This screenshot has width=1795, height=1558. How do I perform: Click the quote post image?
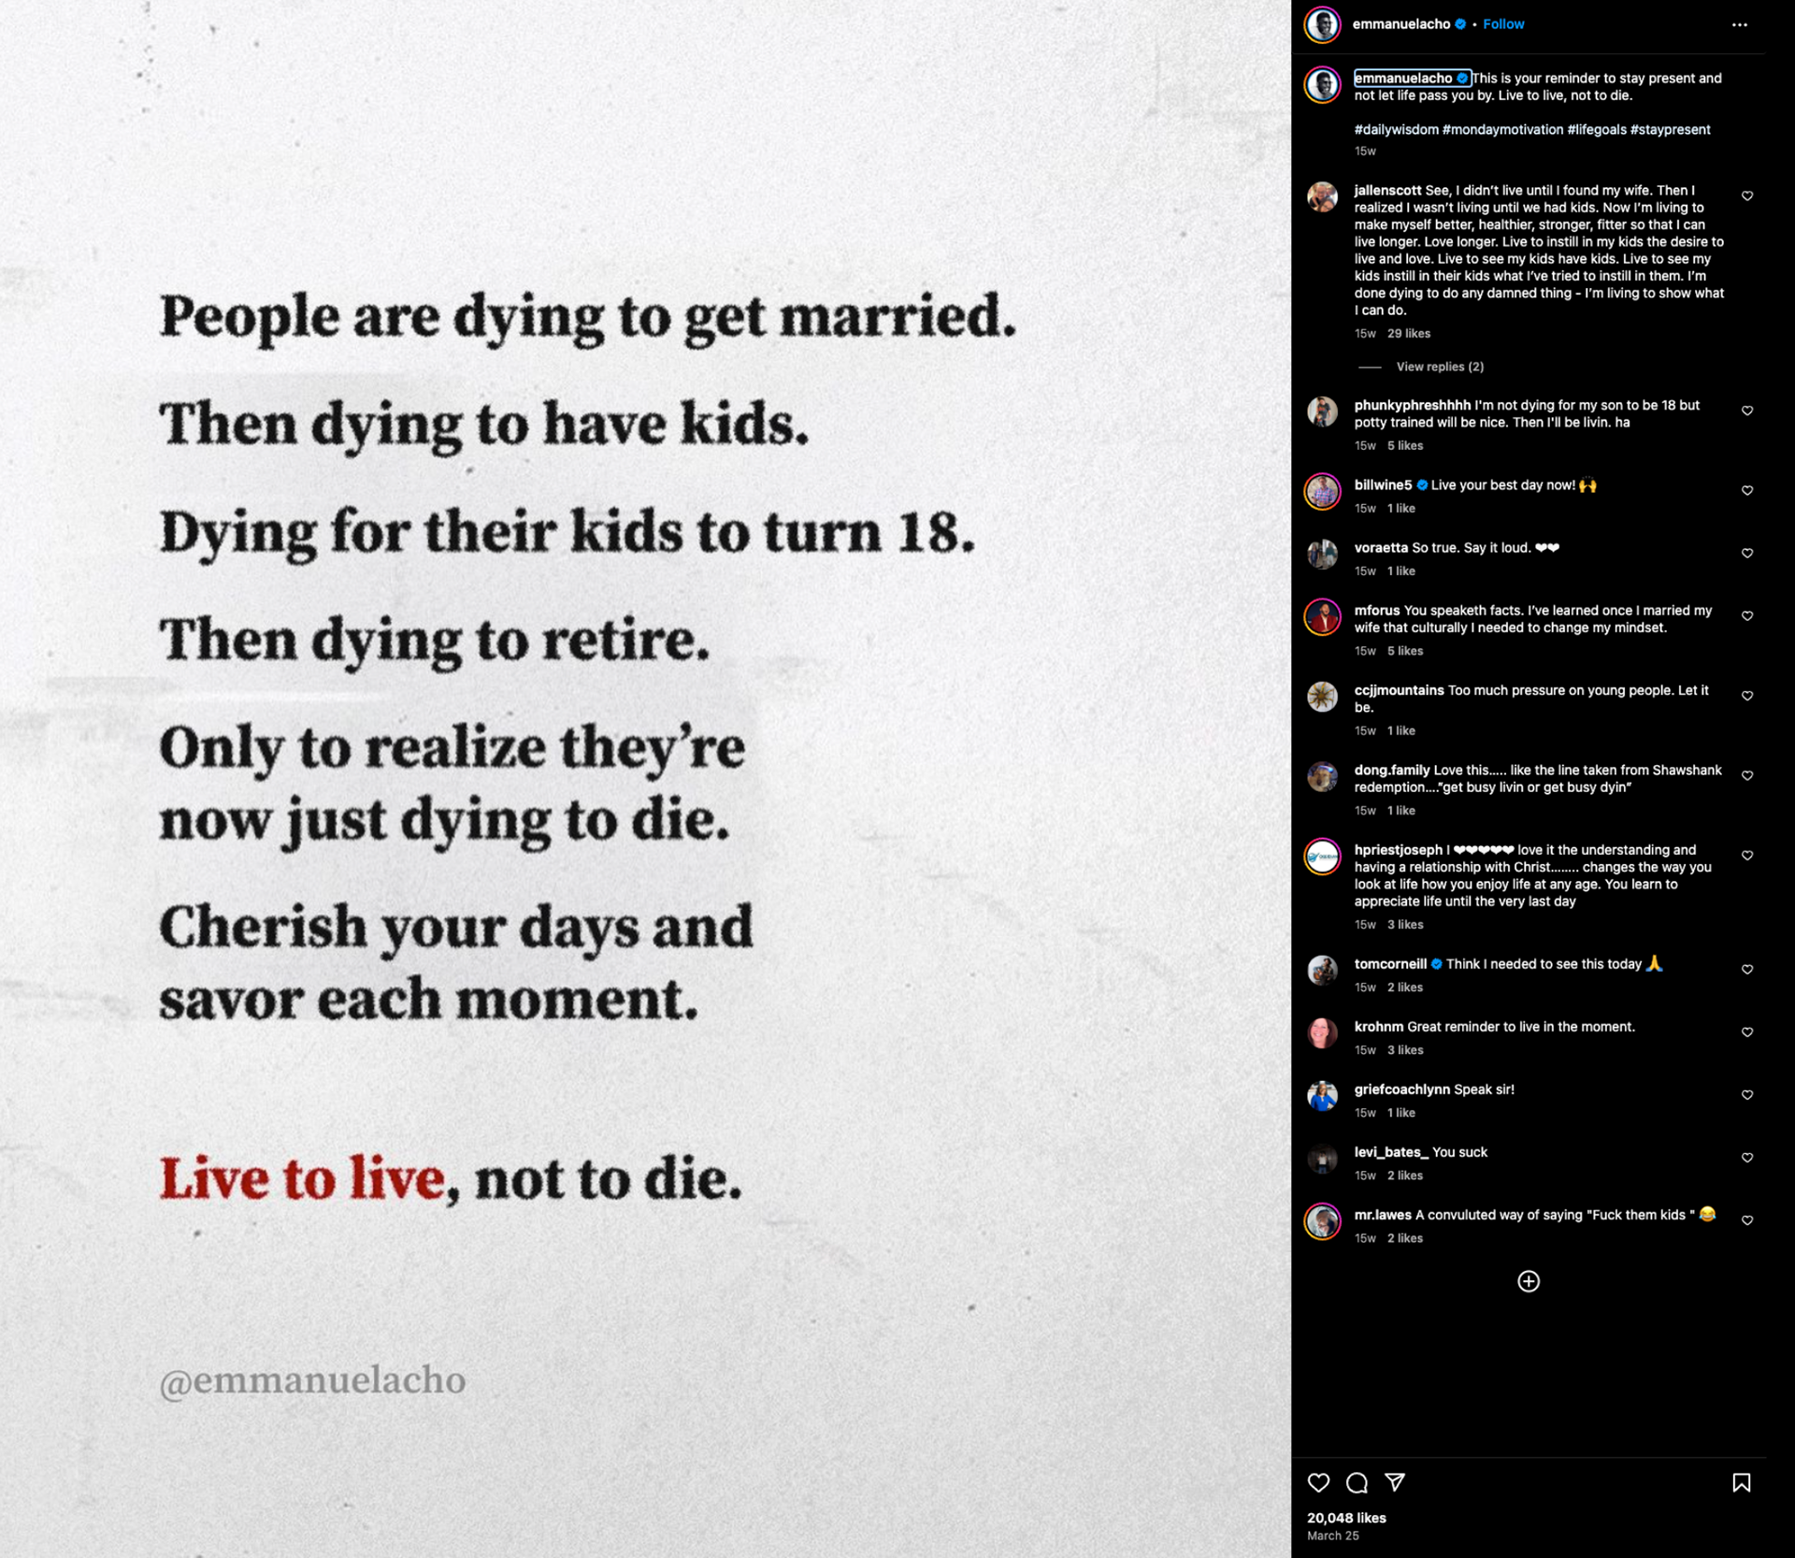click(645, 779)
